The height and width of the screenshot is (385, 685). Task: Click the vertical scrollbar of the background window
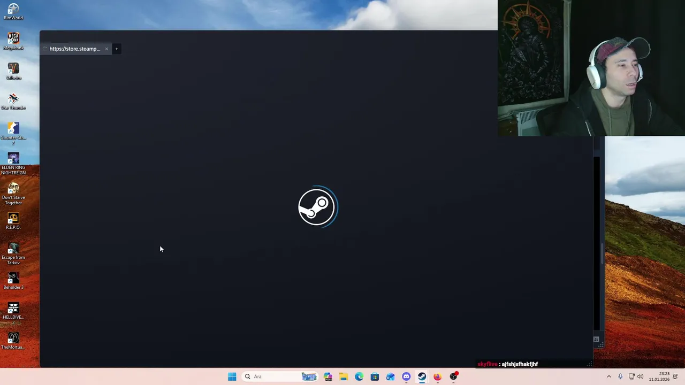pos(603,253)
